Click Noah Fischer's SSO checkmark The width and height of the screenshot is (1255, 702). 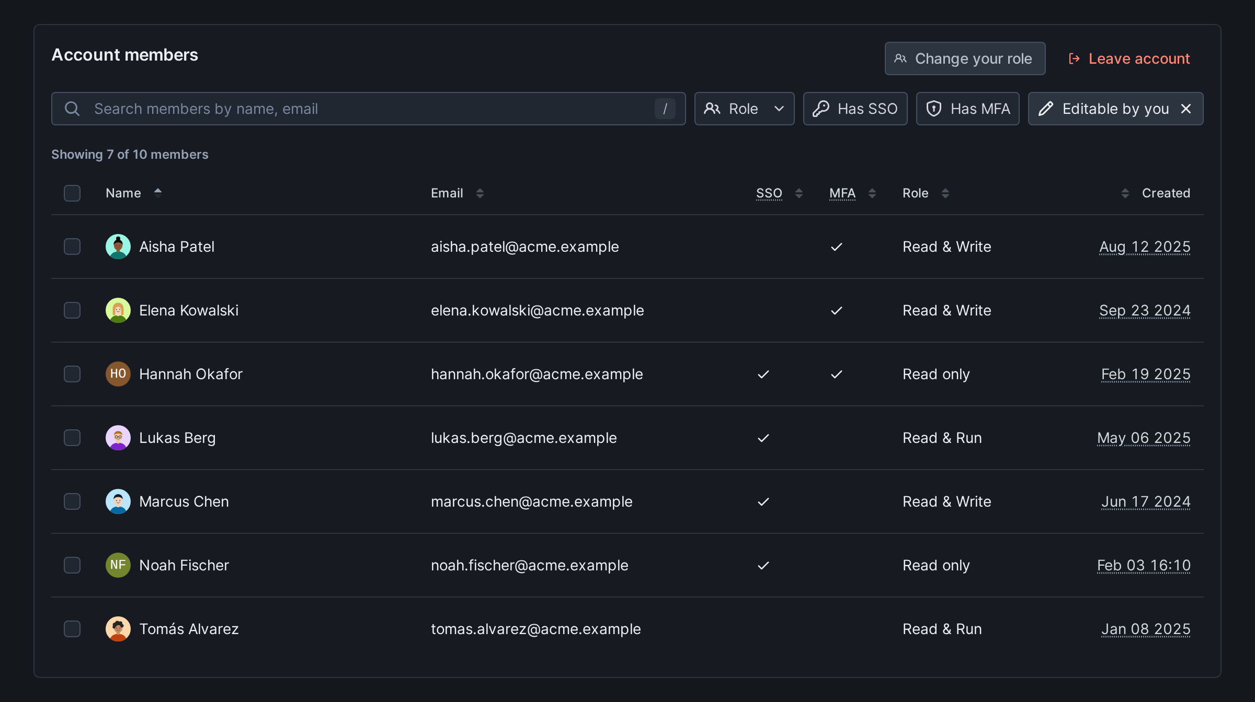point(763,565)
